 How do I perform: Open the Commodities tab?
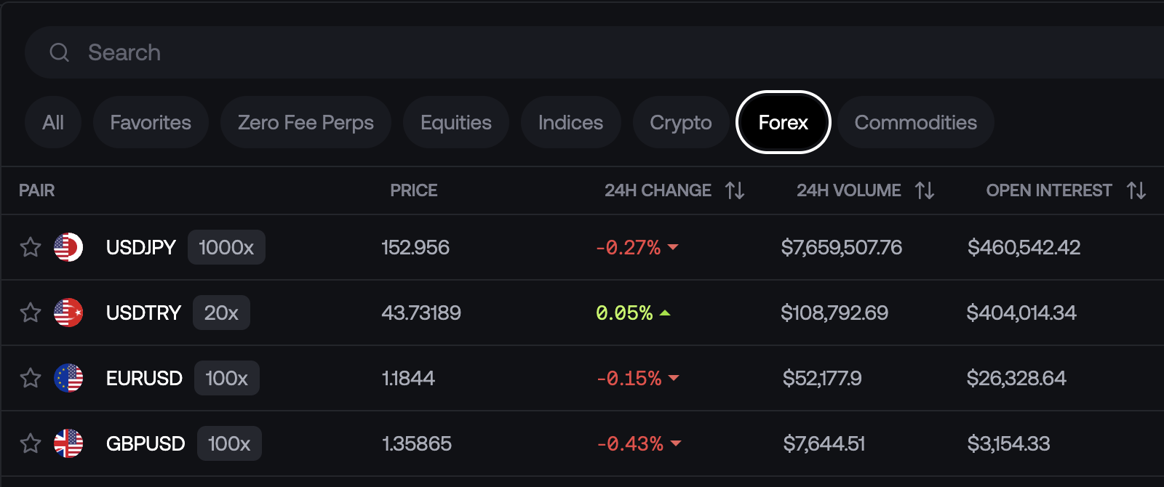[915, 122]
